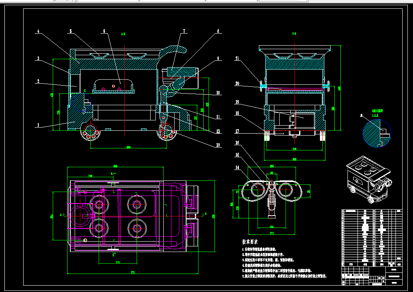This screenshot has width=413, height=292.
Task: Select part callout number 21
Action: click(237, 58)
